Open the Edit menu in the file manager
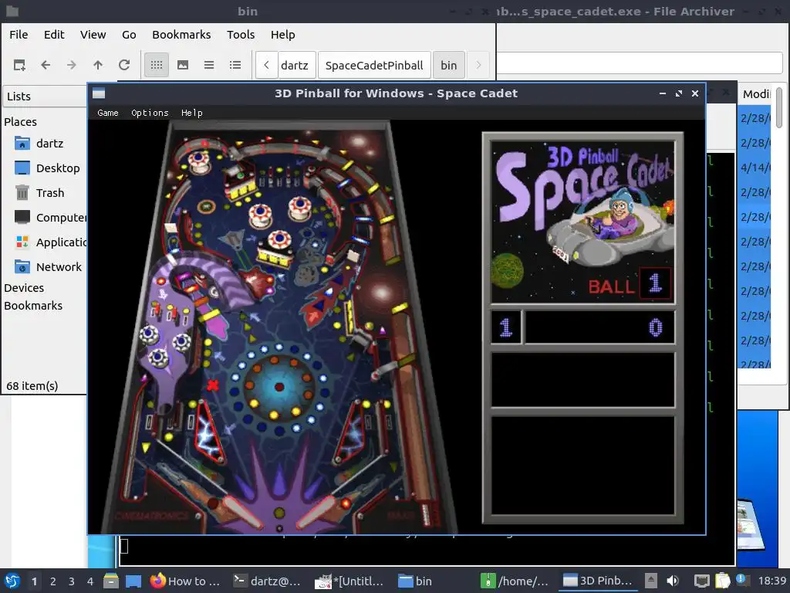 click(x=54, y=35)
